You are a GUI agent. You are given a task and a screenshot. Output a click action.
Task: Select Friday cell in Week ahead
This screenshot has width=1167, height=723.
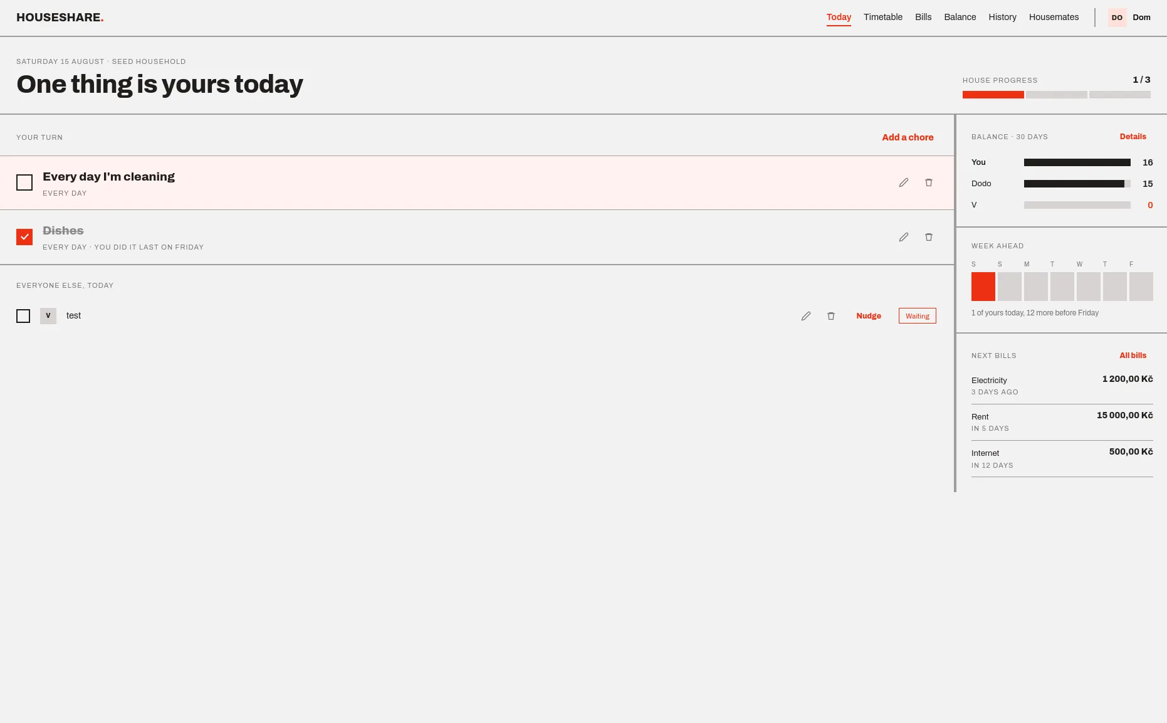[1141, 287]
